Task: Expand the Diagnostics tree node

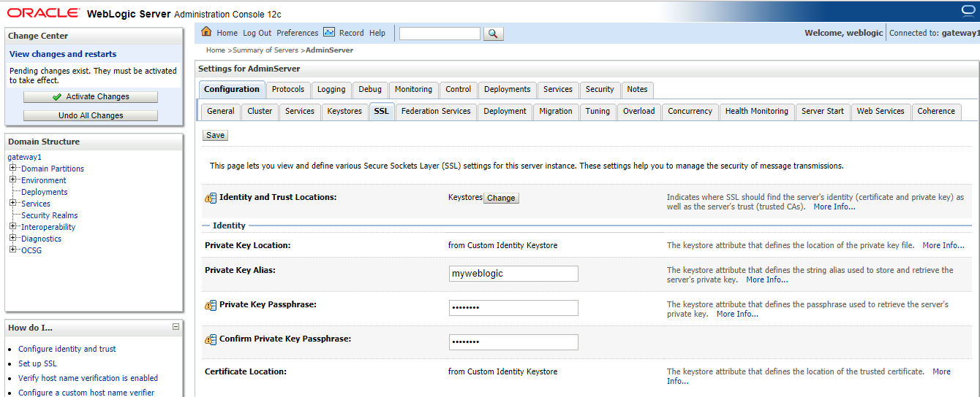Action: tap(13, 239)
